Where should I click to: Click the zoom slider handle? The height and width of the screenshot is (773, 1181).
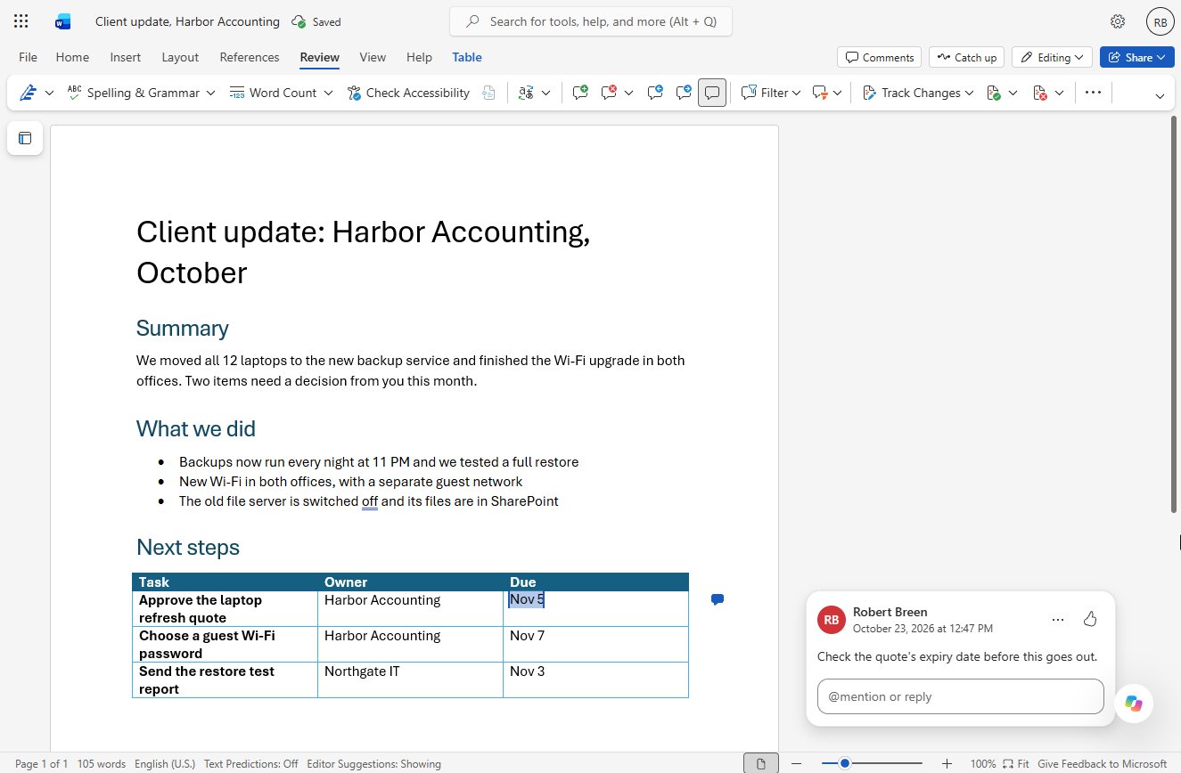click(x=844, y=763)
